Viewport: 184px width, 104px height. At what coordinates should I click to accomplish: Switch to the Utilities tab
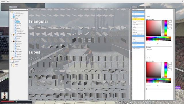pyautogui.click(x=147, y=7)
